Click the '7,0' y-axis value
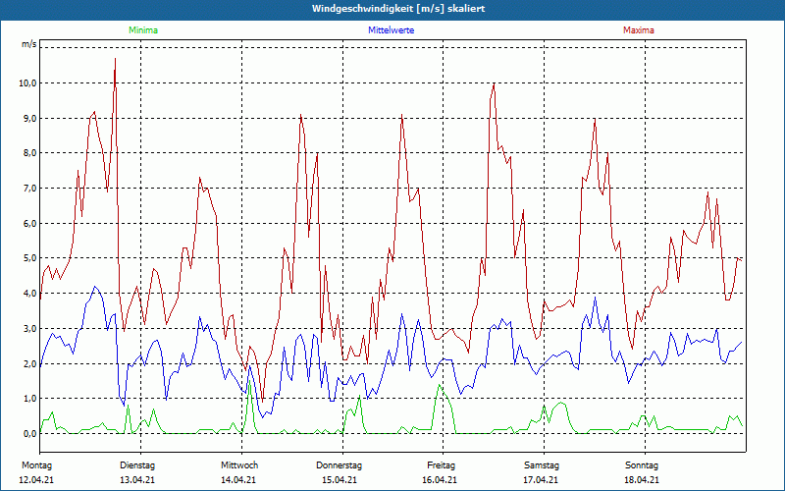 (x=30, y=189)
